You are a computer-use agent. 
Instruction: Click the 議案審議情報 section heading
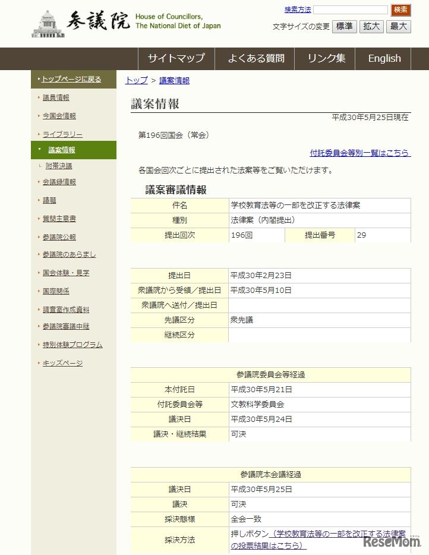tap(176, 190)
